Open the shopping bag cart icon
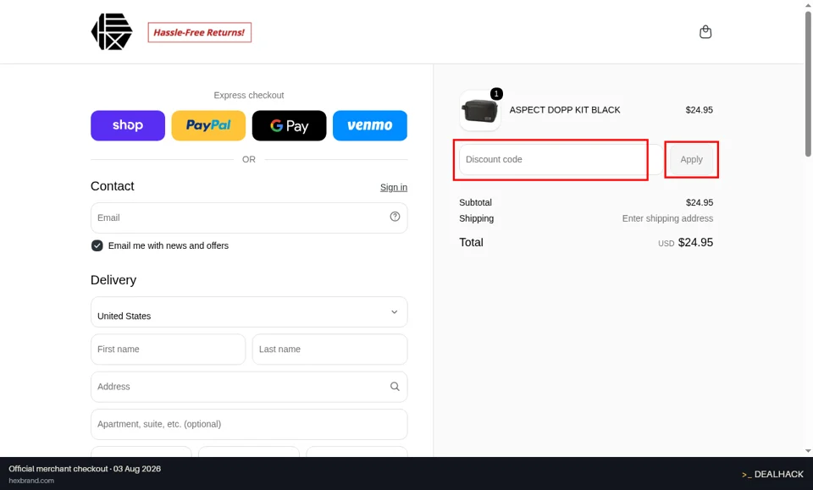Screen dimensions: 813x490 705,32
